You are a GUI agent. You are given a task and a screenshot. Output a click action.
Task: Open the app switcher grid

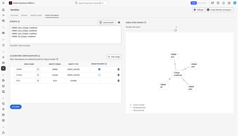229,3
